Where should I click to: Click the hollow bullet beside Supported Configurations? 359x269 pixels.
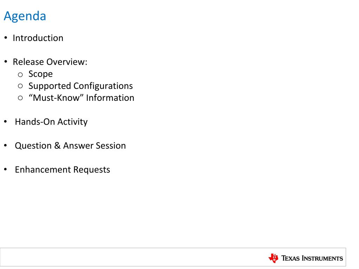click(20, 86)
